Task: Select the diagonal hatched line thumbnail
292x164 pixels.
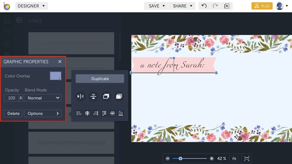Action: coord(71,143)
